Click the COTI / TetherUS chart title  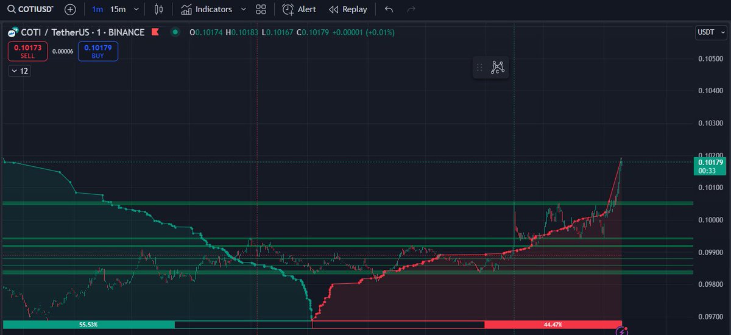83,32
